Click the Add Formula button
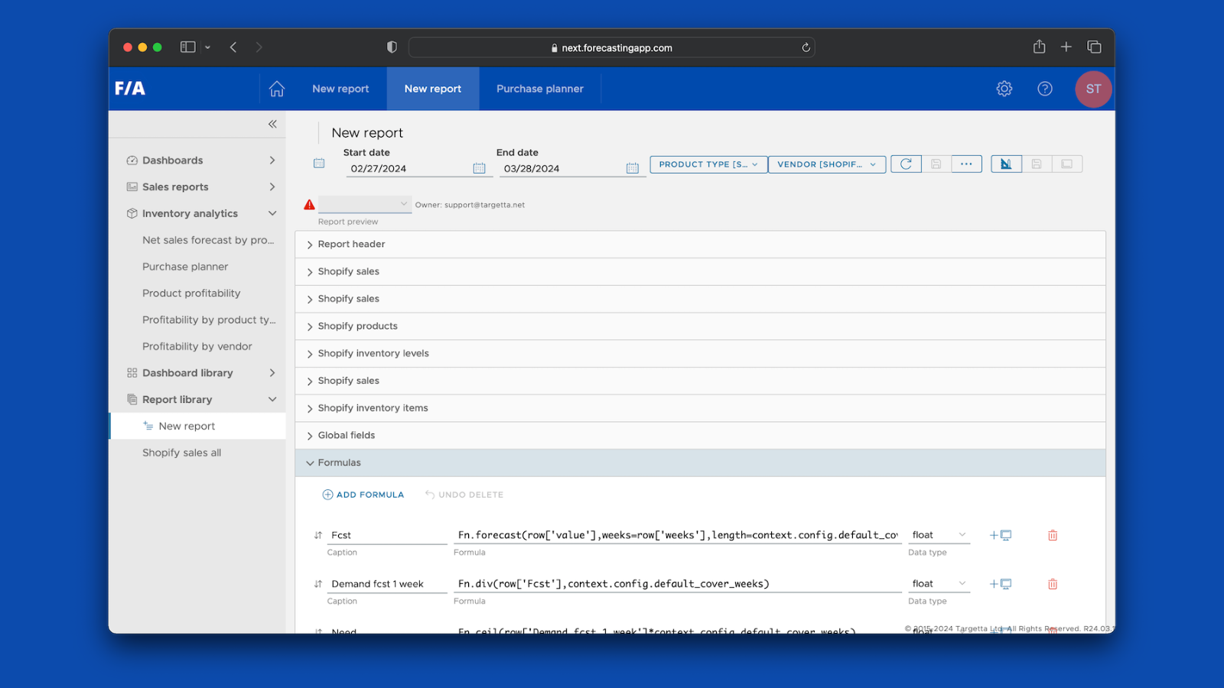The width and height of the screenshot is (1224, 688). (x=363, y=495)
